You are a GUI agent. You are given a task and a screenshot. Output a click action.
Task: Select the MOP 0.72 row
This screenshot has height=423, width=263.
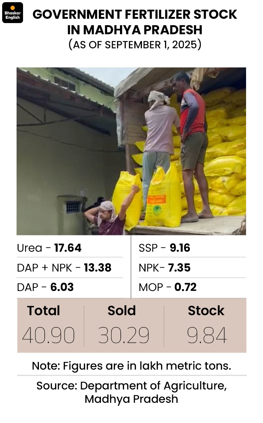168,287
